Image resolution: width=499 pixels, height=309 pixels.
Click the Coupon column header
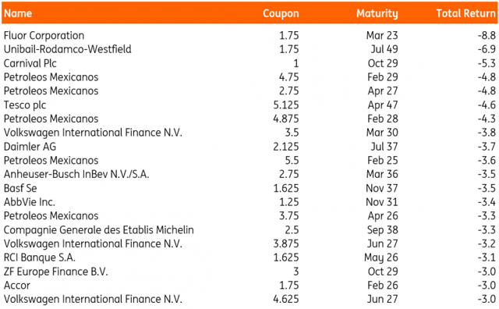[281, 13]
